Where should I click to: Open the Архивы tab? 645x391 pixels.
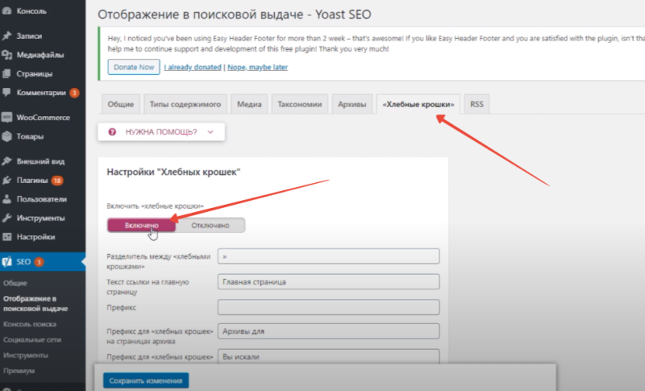[x=352, y=105]
